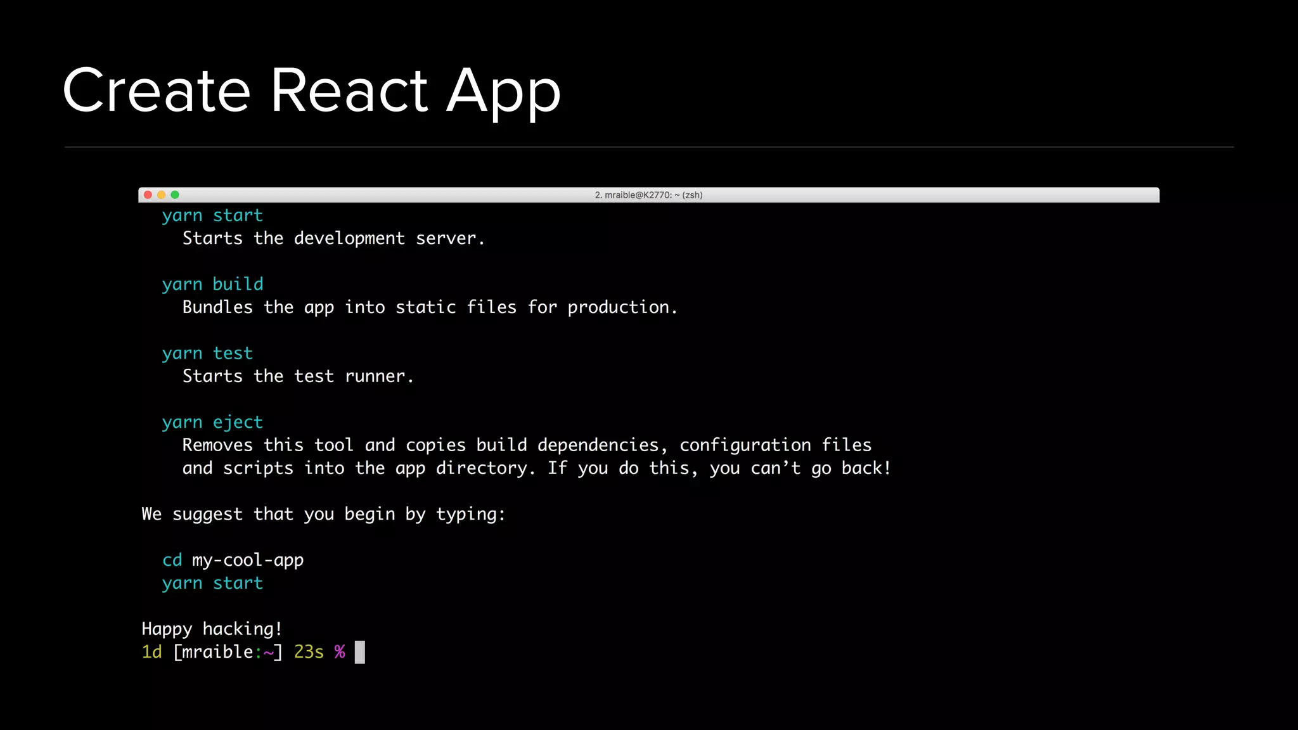The height and width of the screenshot is (730, 1298).
Task: Click the terminal title bar text
Action: [x=648, y=195]
